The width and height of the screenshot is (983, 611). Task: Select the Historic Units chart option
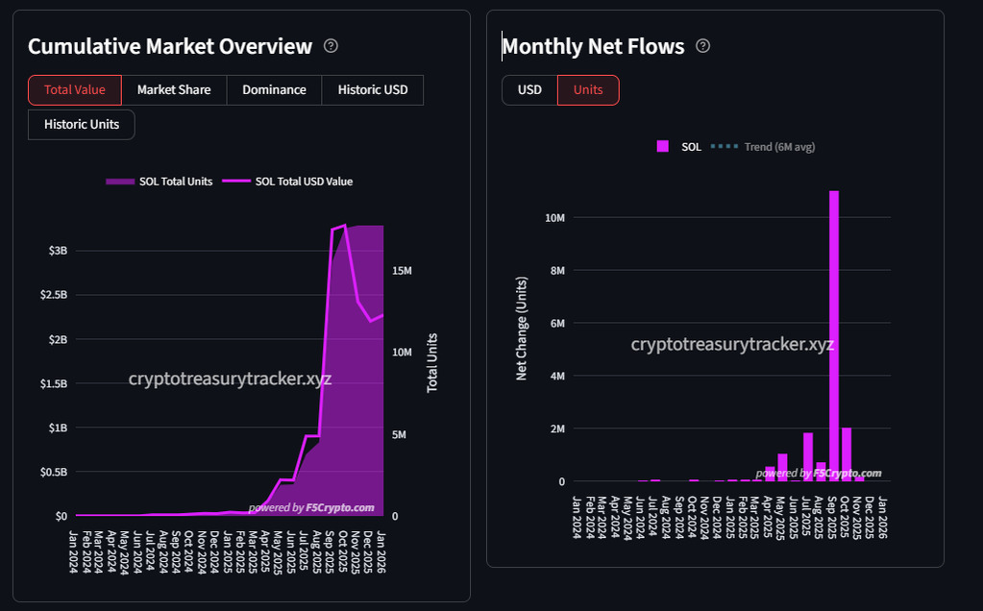coord(80,124)
